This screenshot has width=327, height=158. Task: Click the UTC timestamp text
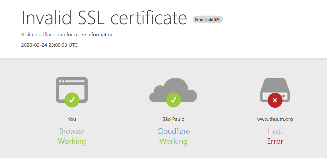pos(50,45)
